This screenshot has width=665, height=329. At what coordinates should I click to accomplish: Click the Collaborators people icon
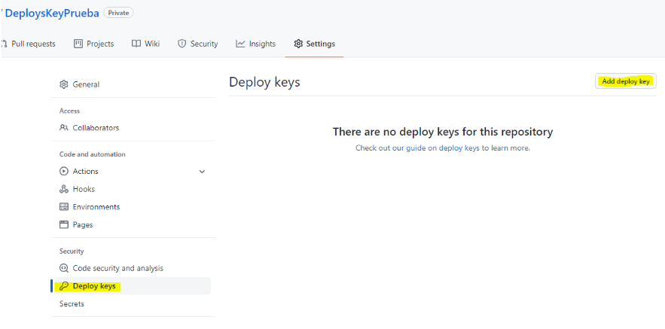(63, 128)
